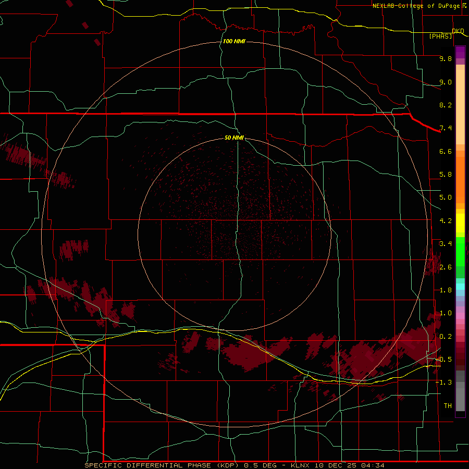Viewport: 469px width, 469px height.
Task: Select the pink color scale segment
Action: (460, 316)
